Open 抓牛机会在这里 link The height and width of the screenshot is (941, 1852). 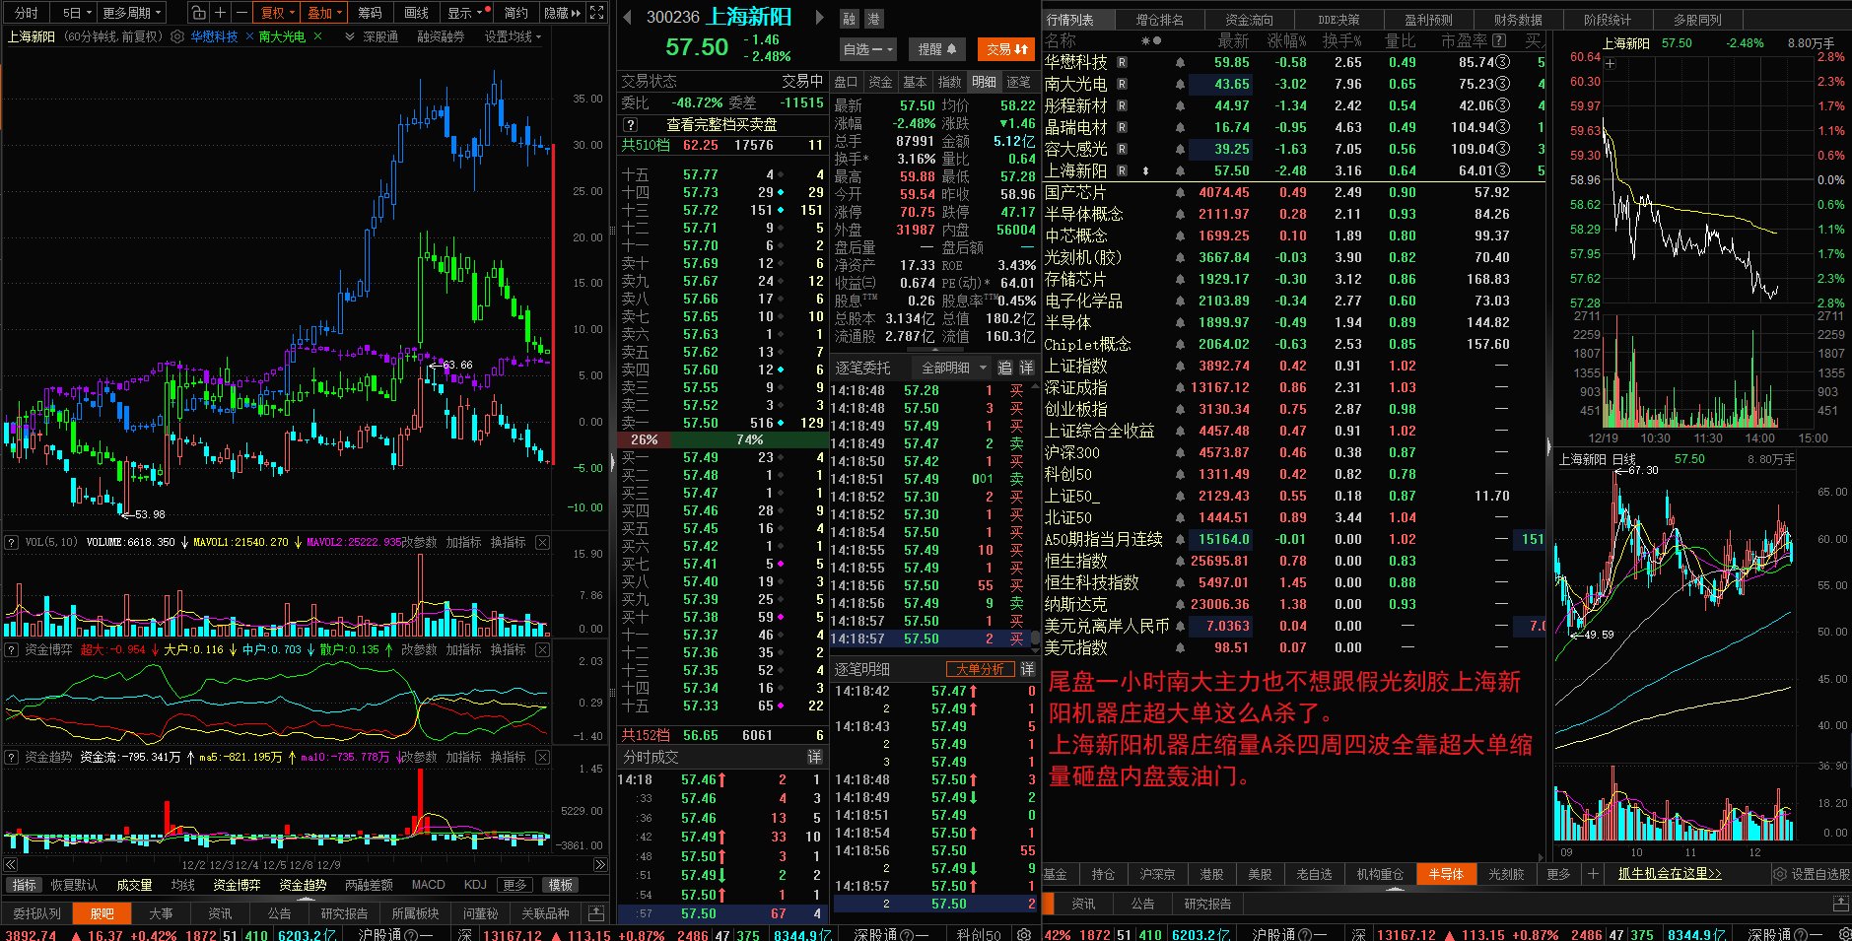tap(1670, 874)
